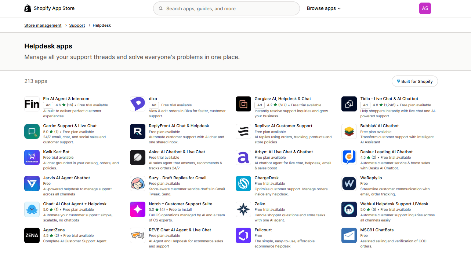Open the Garrio chat bubble icon
The image size is (471, 257).
click(x=32, y=131)
